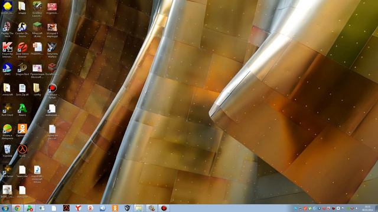Open the config folder
This screenshot has width=378, height=212.
click(x=37, y=88)
